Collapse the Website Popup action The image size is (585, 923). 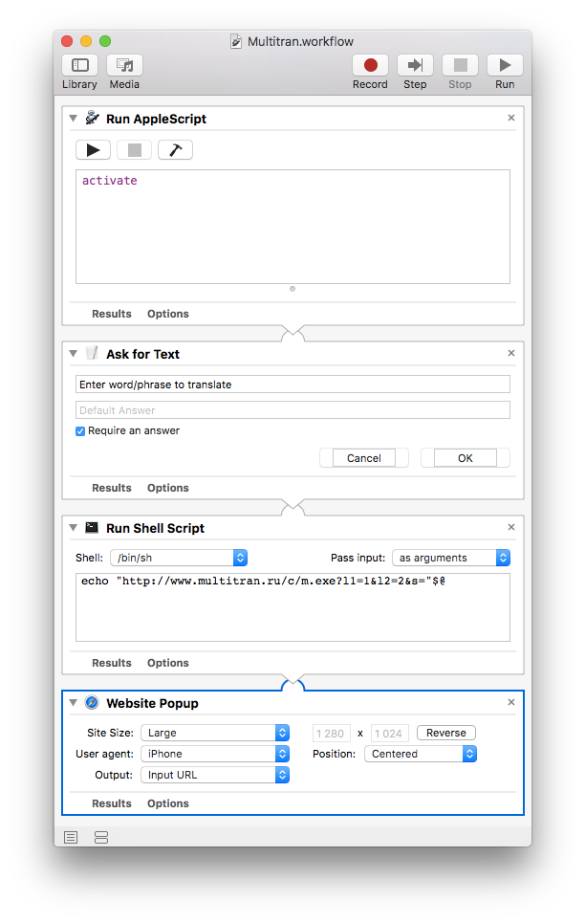coord(73,703)
